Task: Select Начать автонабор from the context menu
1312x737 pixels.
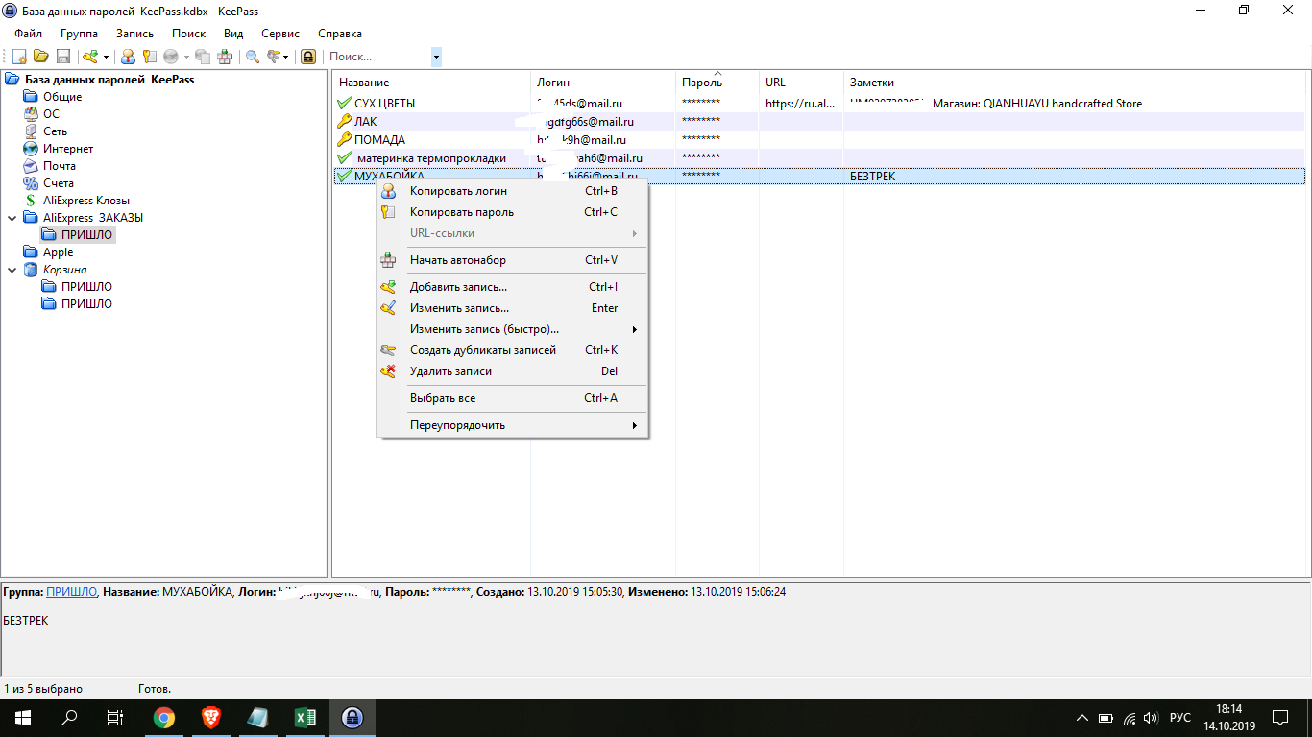Action: point(512,260)
